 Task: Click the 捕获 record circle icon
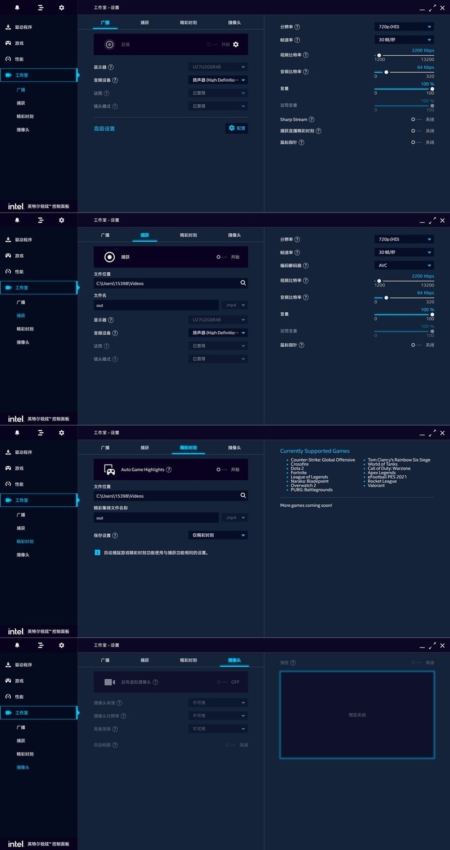click(110, 257)
